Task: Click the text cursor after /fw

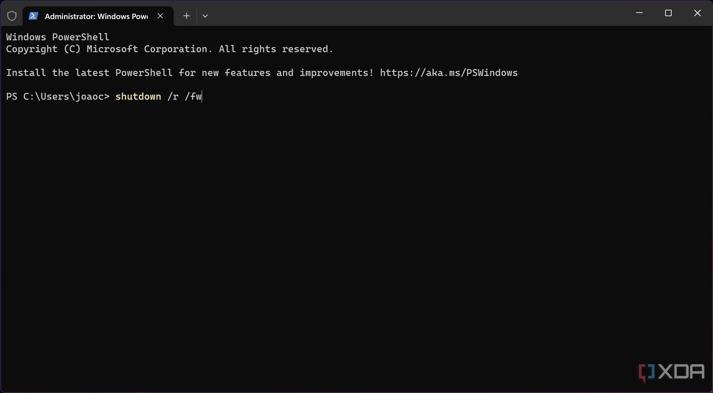Action: tap(202, 96)
